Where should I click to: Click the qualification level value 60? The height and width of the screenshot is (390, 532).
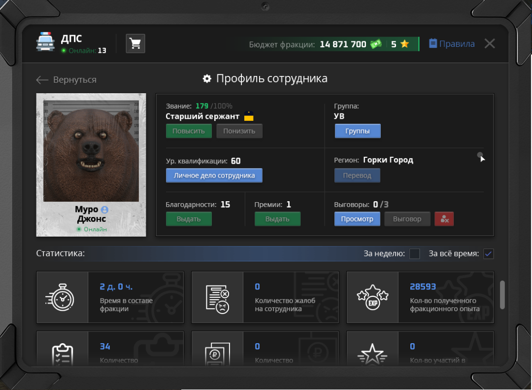click(236, 161)
